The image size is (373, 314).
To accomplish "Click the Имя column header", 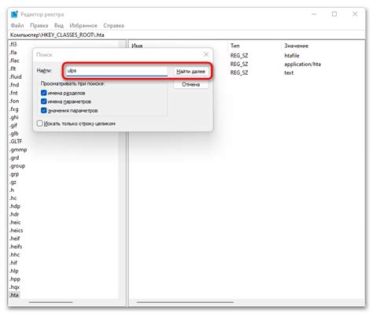I will click(137, 46).
